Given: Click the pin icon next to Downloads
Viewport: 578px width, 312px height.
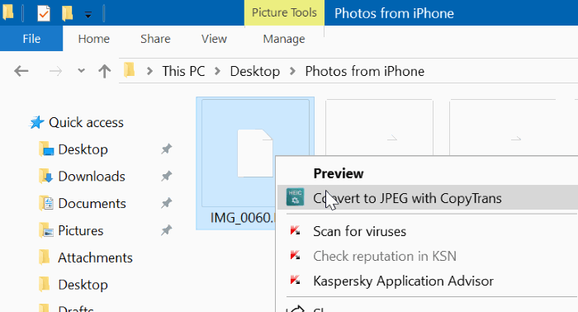Looking at the screenshot, I should coord(166,176).
